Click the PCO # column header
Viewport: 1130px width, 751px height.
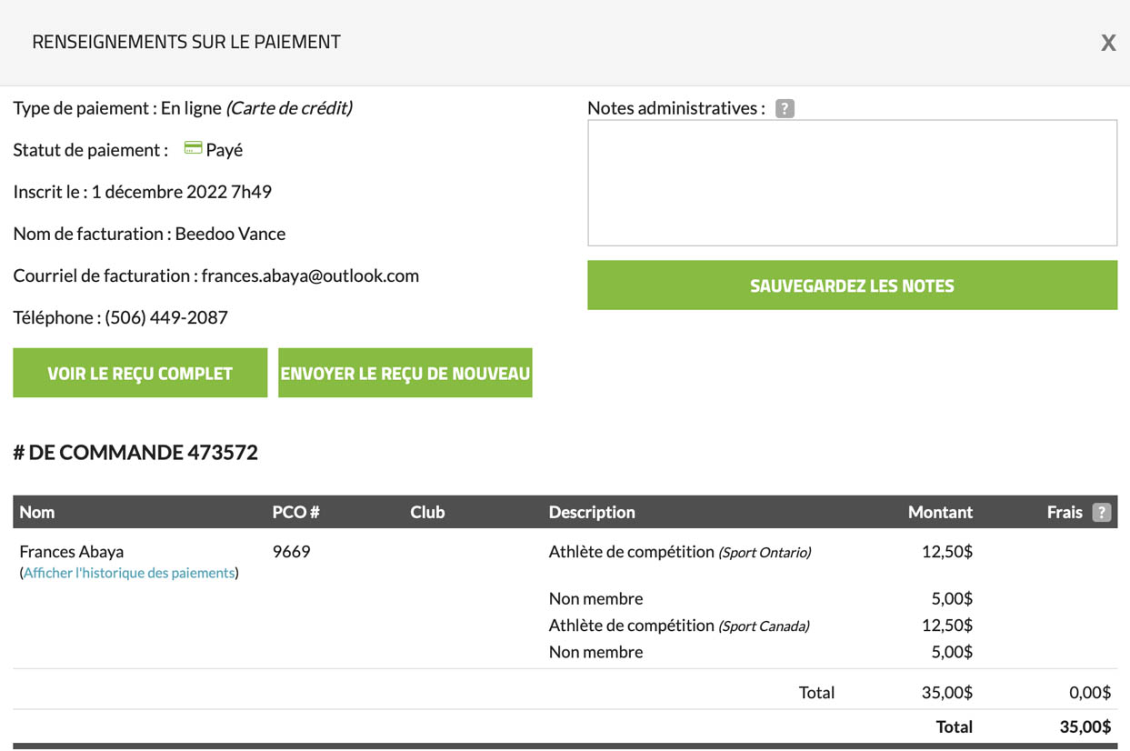click(x=295, y=512)
